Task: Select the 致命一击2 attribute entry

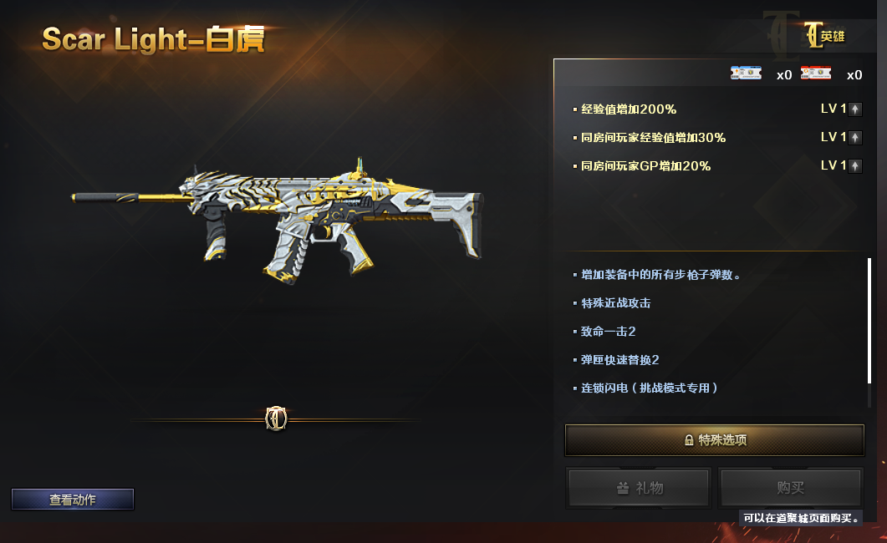Action: [608, 331]
